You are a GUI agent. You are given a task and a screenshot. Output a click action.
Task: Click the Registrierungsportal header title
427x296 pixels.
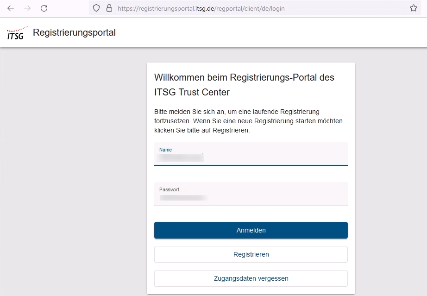(x=74, y=32)
